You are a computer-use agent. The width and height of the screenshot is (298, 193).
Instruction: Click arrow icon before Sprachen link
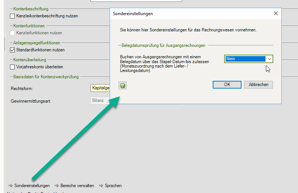101,186
